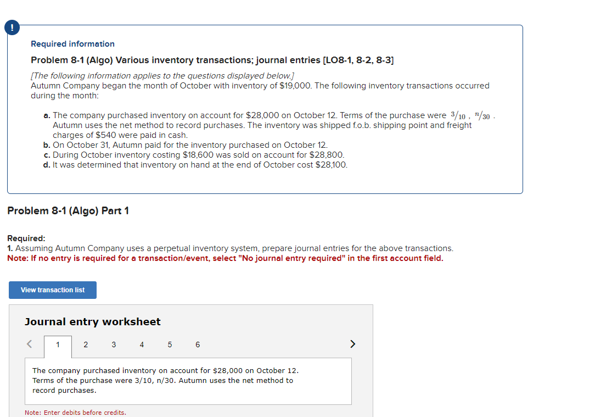
Task: Switch to journal entry tab 5
Action: [170, 344]
